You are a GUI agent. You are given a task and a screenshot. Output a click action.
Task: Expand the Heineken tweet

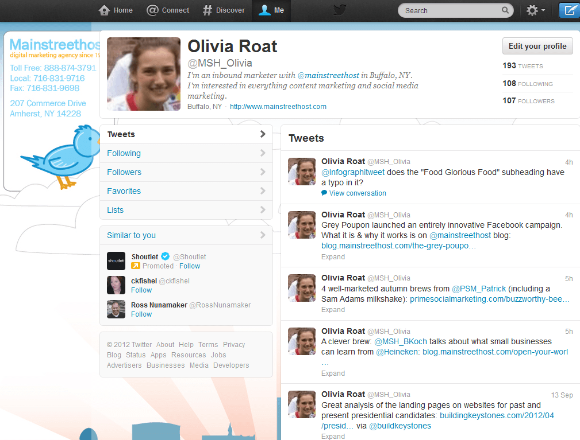point(333,373)
